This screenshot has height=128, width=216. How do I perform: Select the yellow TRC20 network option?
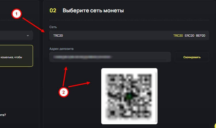tap(178, 36)
